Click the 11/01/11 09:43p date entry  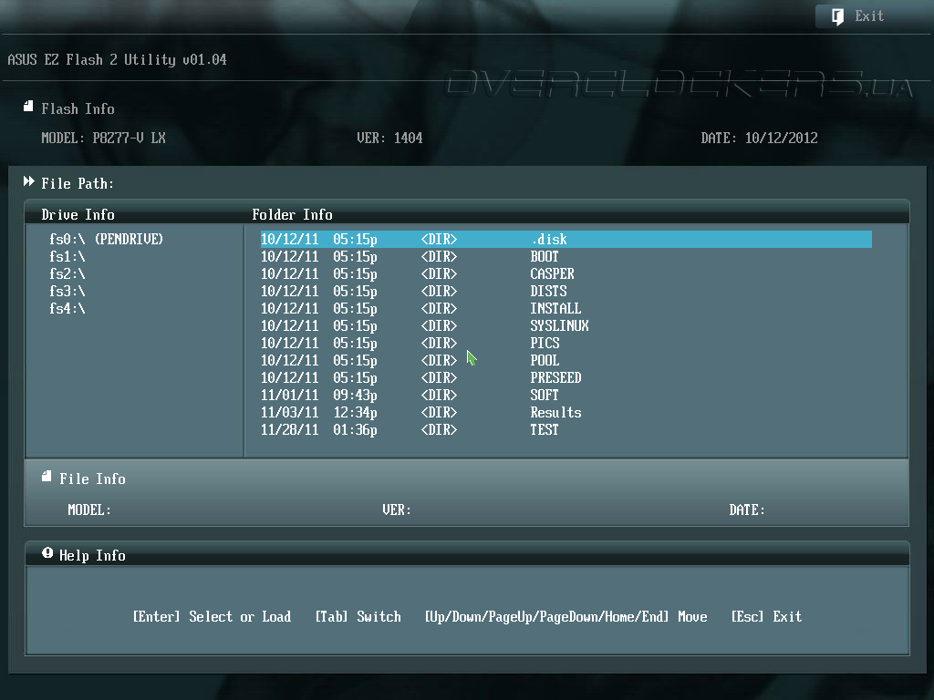(x=318, y=395)
